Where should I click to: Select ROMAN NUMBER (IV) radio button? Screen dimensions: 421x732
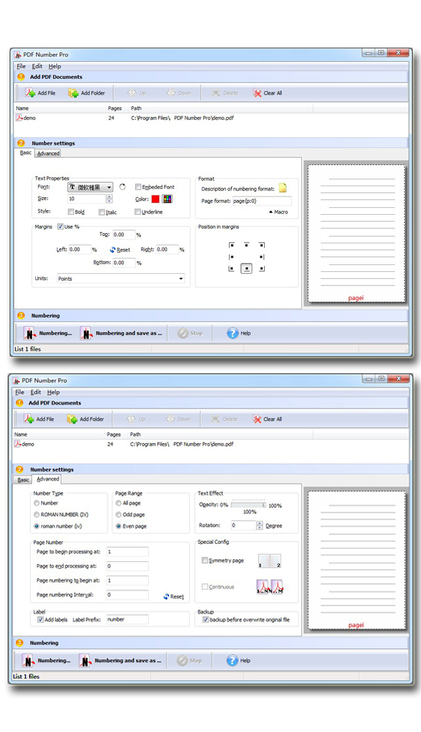[37, 515]
